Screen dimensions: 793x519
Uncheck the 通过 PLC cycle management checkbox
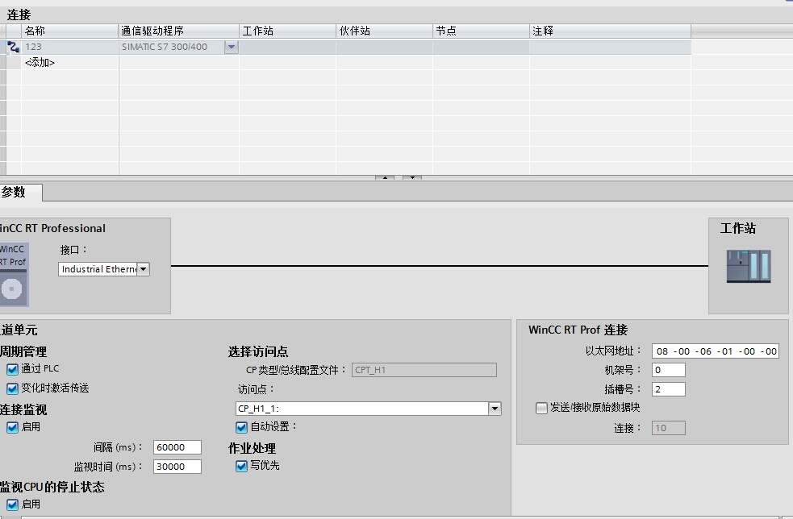[x=11, y=368]
